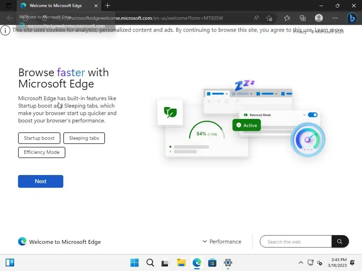Viewport: 362px width, 271px height.
Task: Open clock showing 3:43 PM
Action: 337,263
